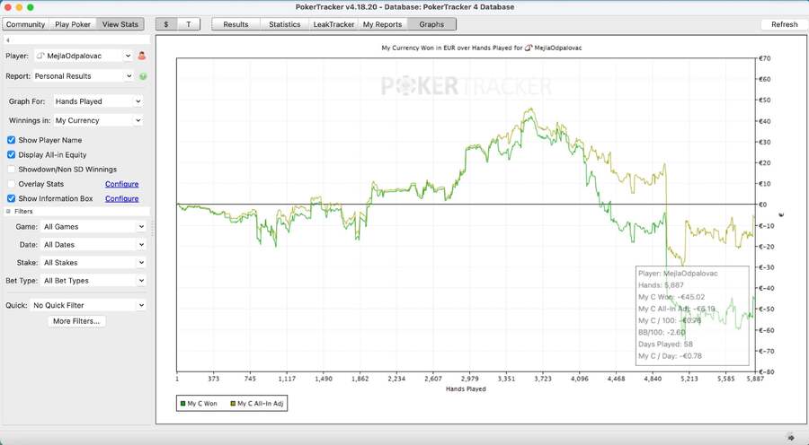This screenshot has height=445, width=809.
Task: Switch to tournaments with T toggle
Action: pyautogui.click(x=189, y=24)
